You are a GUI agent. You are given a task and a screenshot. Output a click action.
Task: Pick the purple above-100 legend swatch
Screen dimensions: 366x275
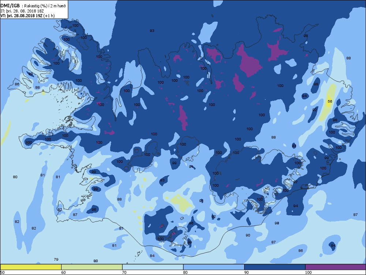coord(336,267)
